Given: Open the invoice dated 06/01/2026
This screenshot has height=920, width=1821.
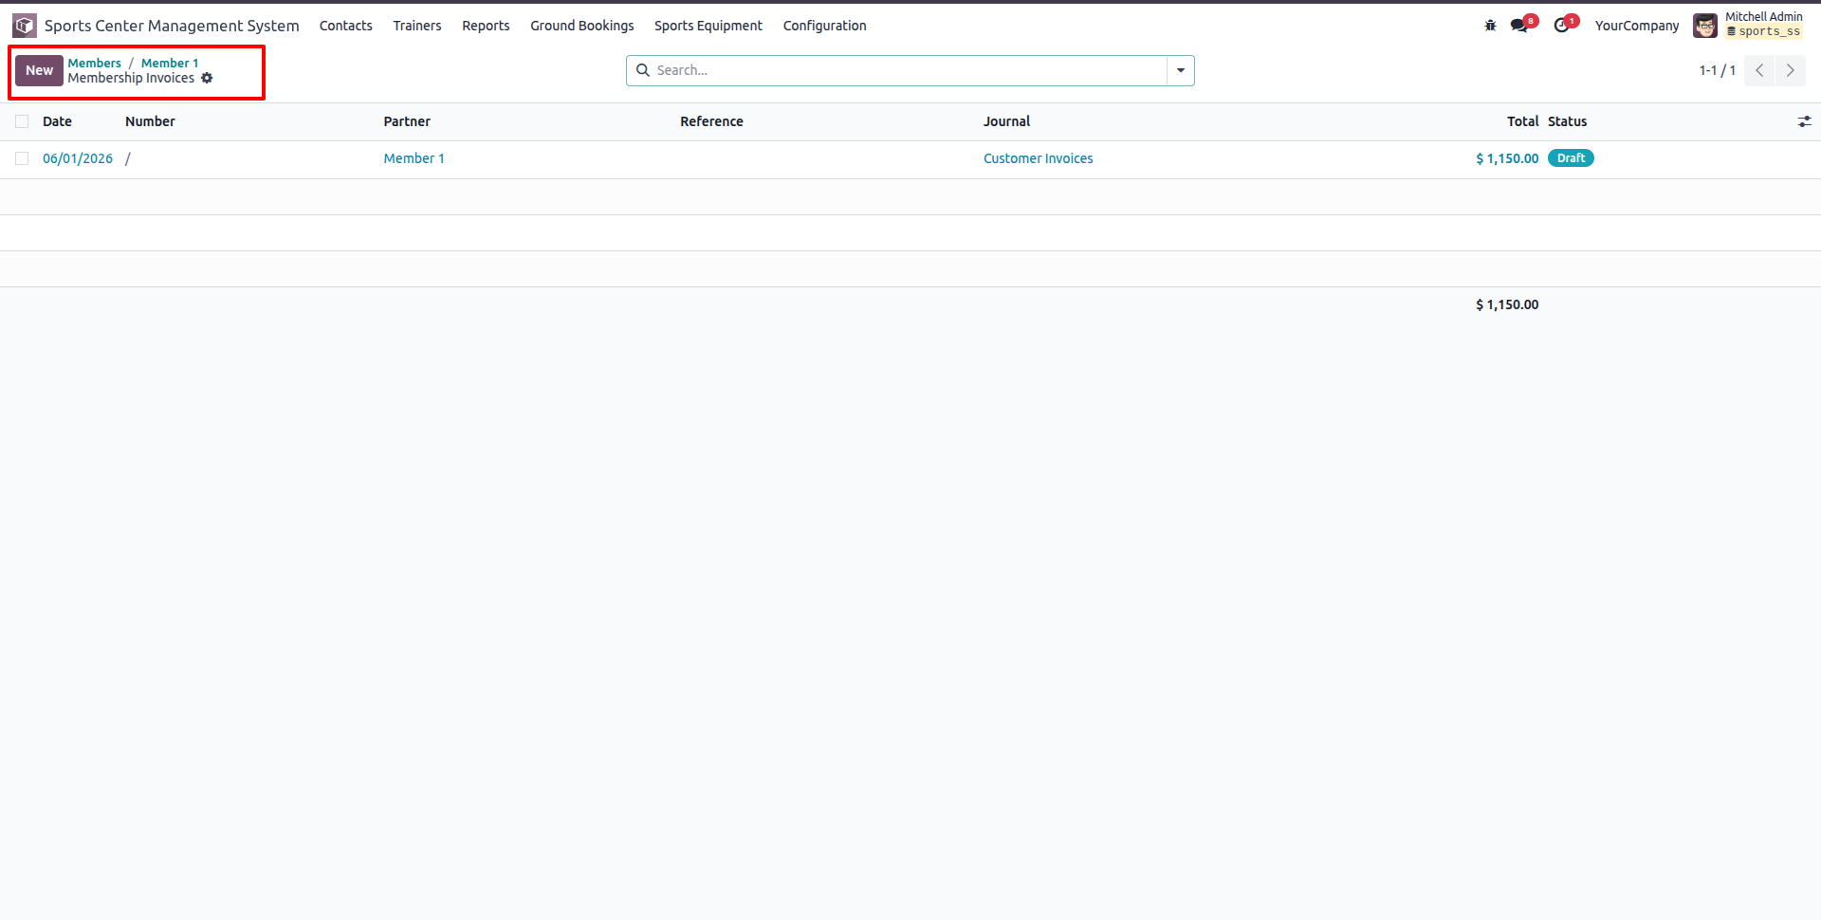Looking at the screenshot, I should [78, 158].
